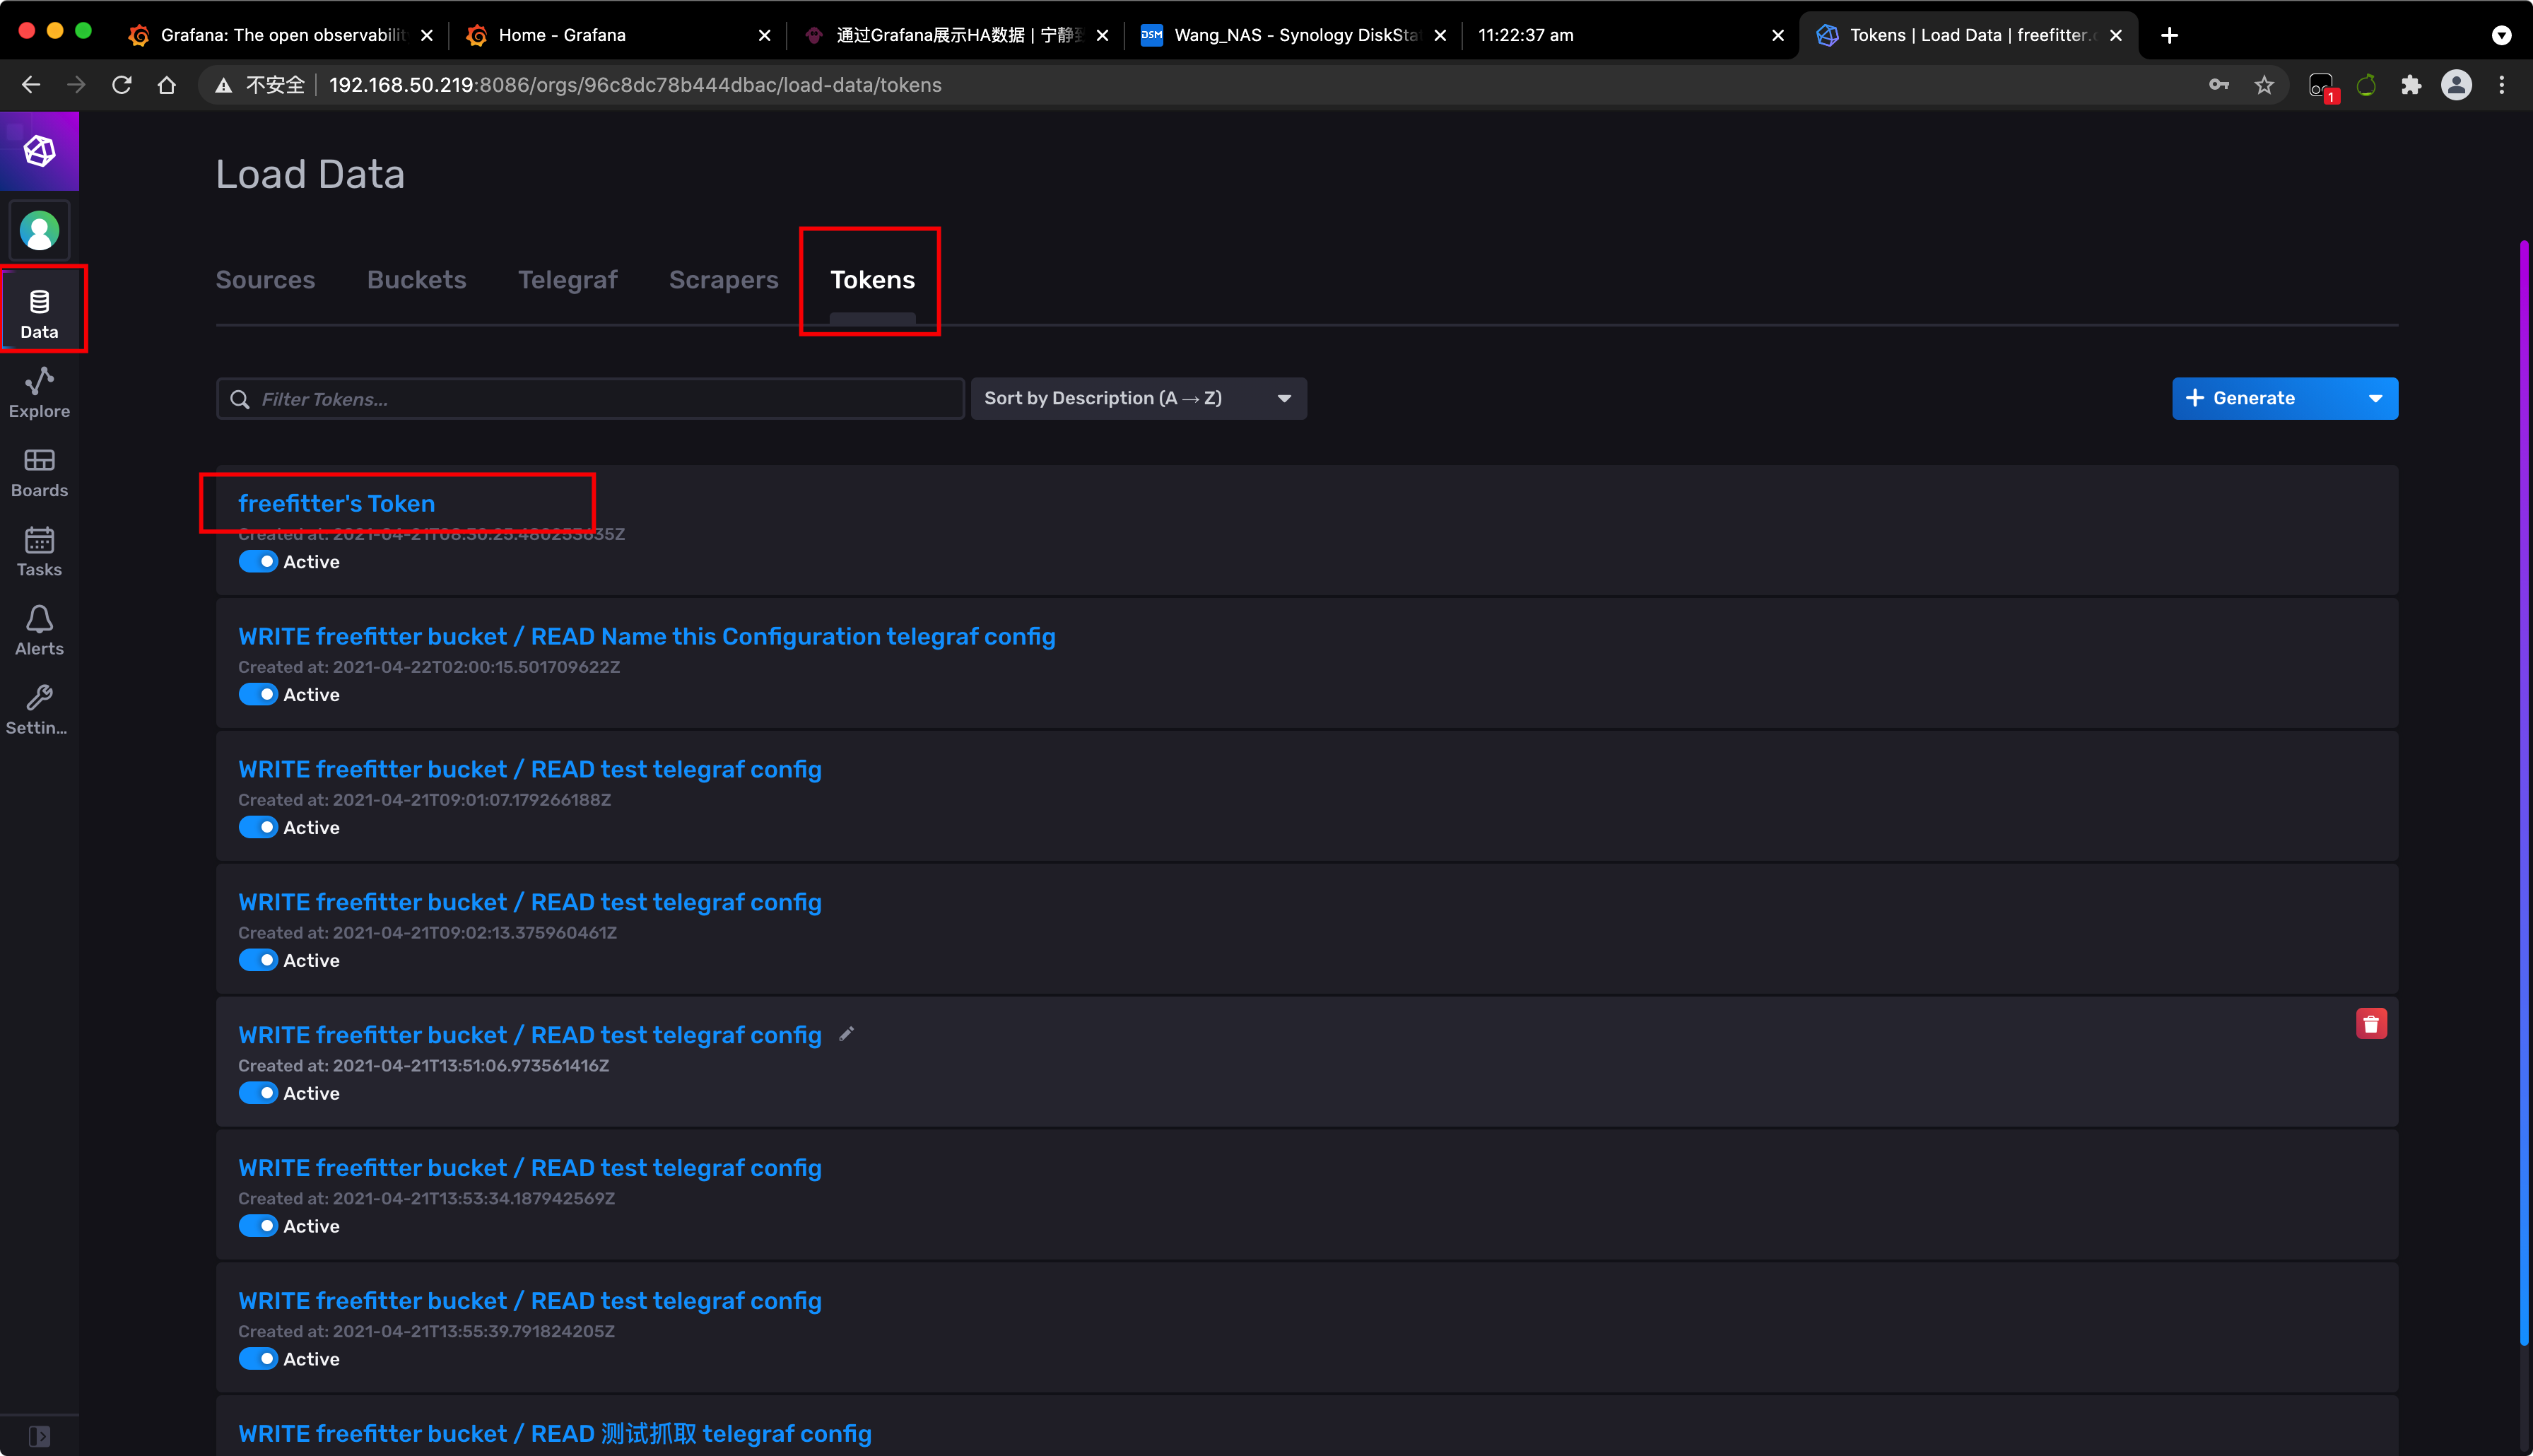Image resolution: width=2533 pixels, height=1456 pixels.
Task: Expand the Generate button dropdown arrow
Action: (2375, 398)
